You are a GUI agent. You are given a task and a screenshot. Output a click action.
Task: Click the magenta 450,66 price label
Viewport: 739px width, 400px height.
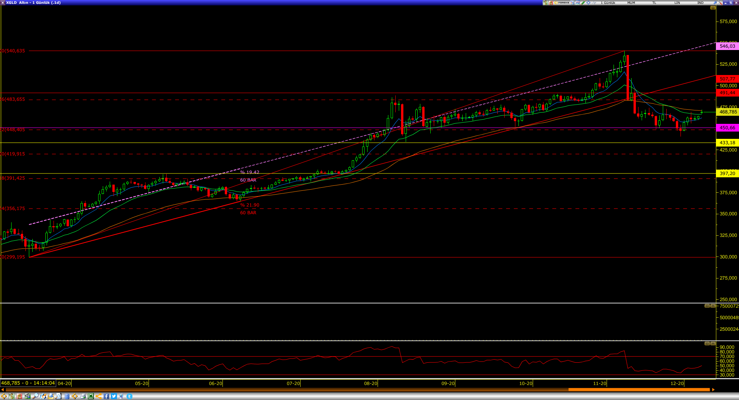pyautogui.click(x=727, y=128)
